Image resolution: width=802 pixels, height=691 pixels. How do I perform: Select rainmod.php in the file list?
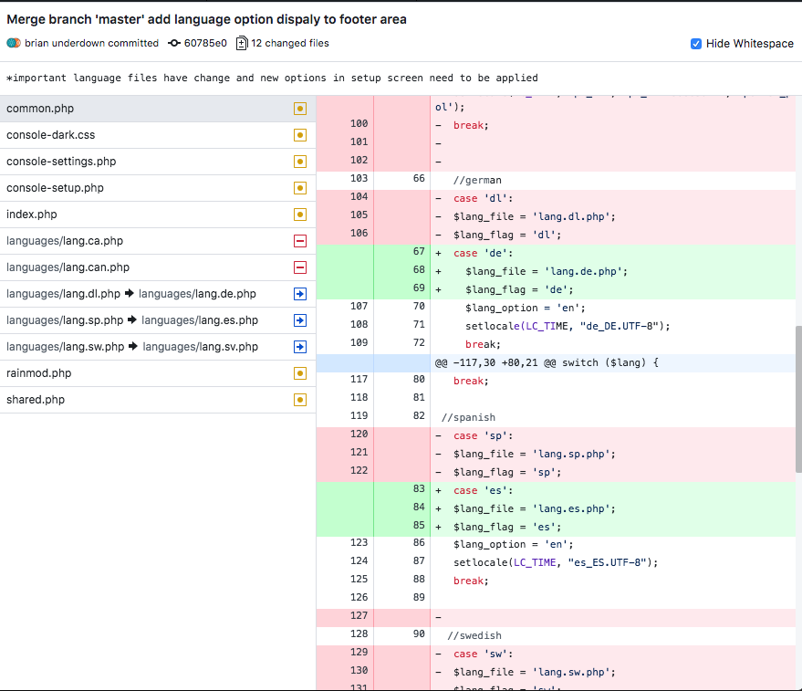tap(158, 373)
